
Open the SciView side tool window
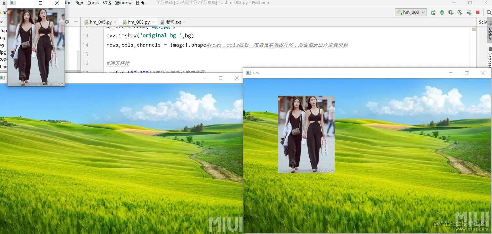pos(490,31)
